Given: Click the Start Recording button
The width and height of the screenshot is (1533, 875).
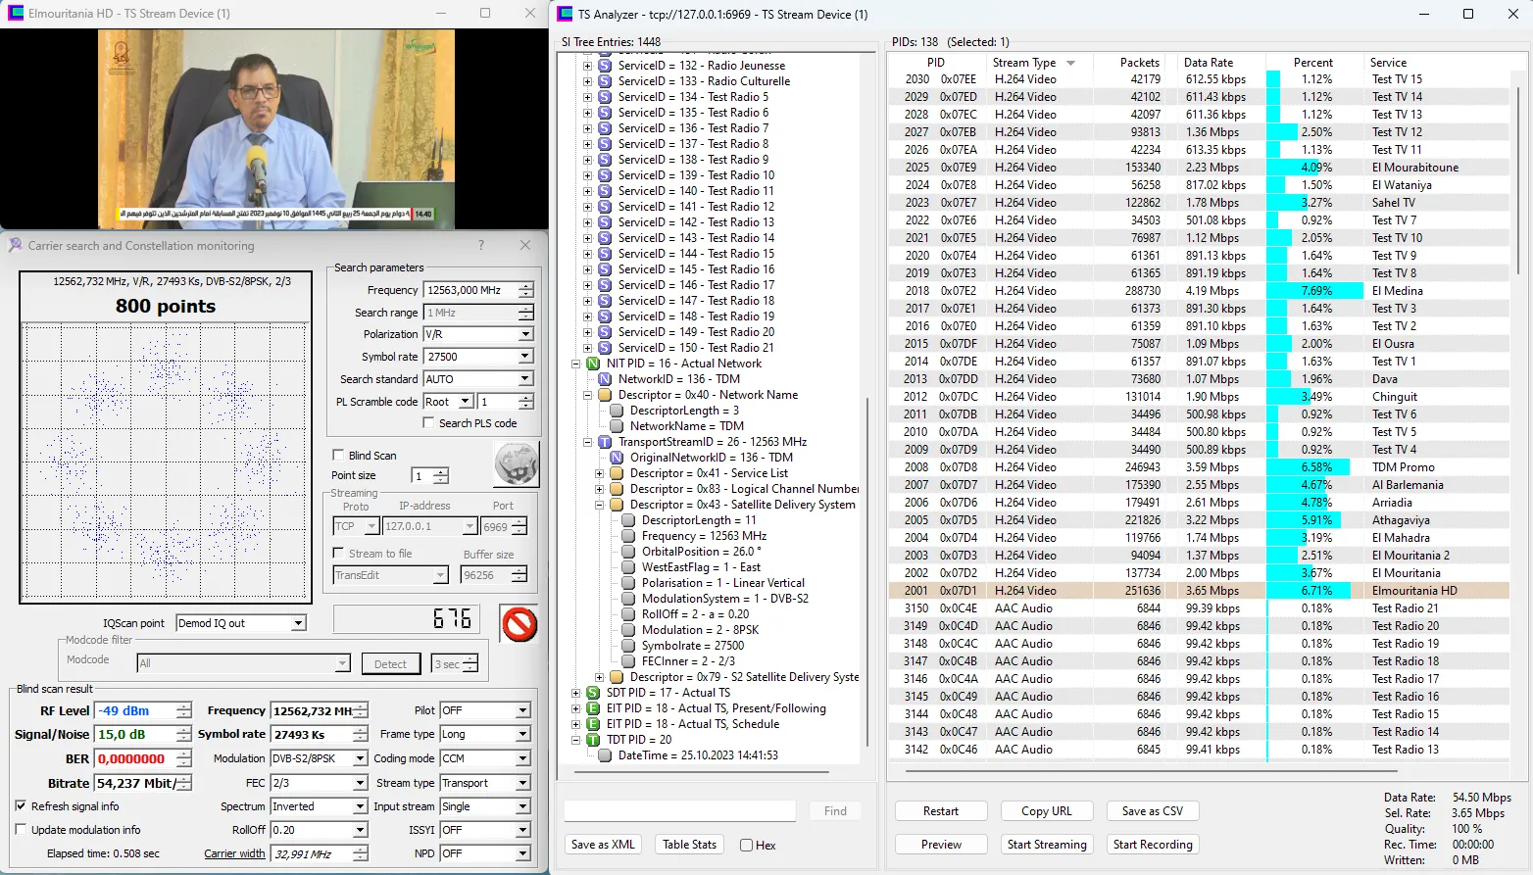Looking at the screenshot, I should [x=1153, y=845].
